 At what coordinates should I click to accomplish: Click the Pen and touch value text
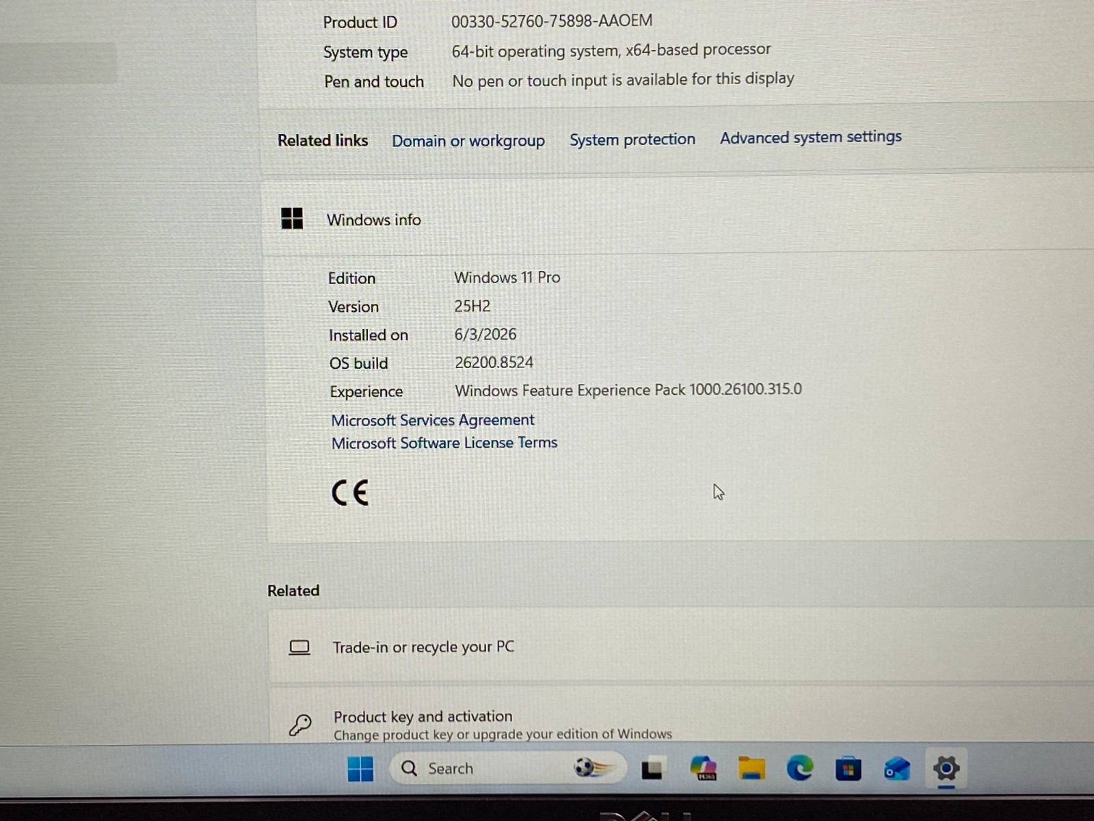[623, 80]
